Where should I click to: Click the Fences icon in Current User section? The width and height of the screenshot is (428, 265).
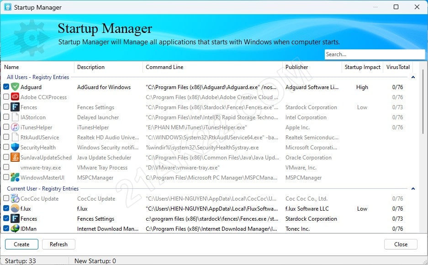[x=15, y=218]
